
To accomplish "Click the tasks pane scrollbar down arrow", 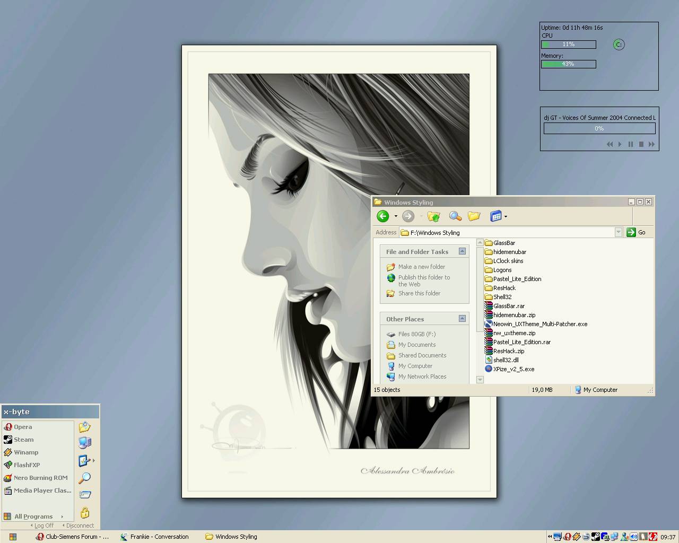I will pos(480,380).
